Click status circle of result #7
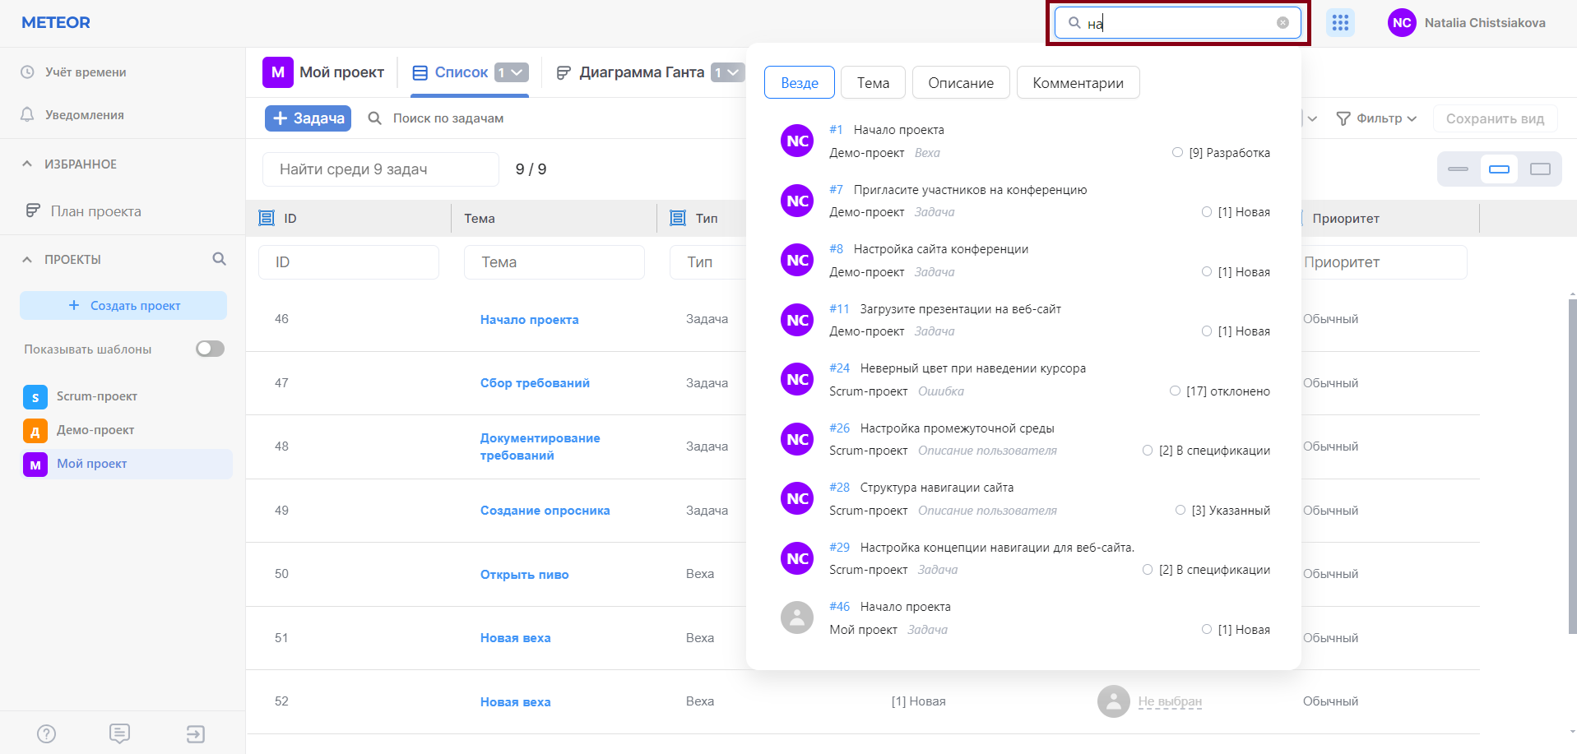 coord(1207,211)
